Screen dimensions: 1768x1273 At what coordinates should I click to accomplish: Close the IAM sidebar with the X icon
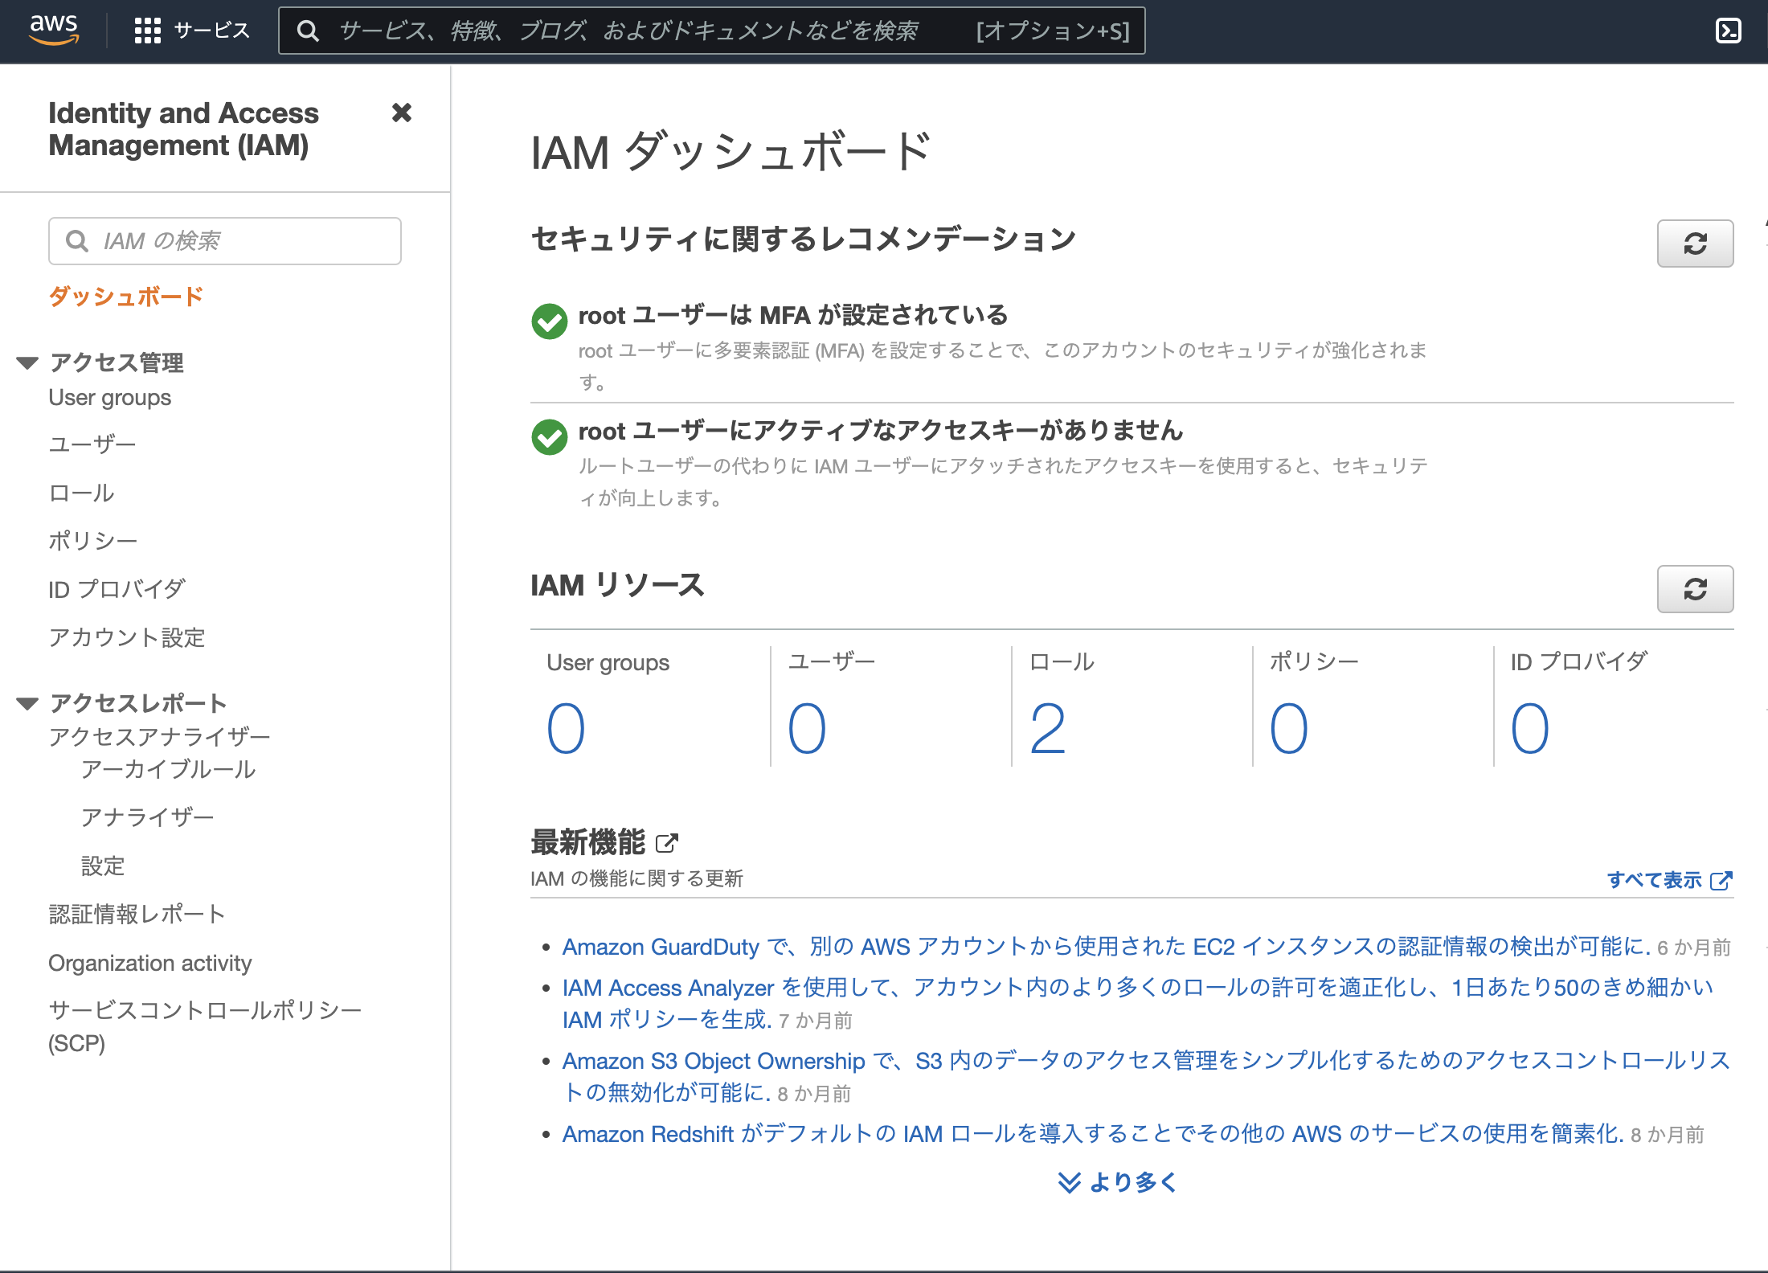[402, 113]
